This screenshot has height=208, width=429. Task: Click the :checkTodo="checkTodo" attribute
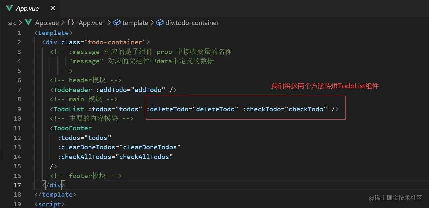point(285,109)
